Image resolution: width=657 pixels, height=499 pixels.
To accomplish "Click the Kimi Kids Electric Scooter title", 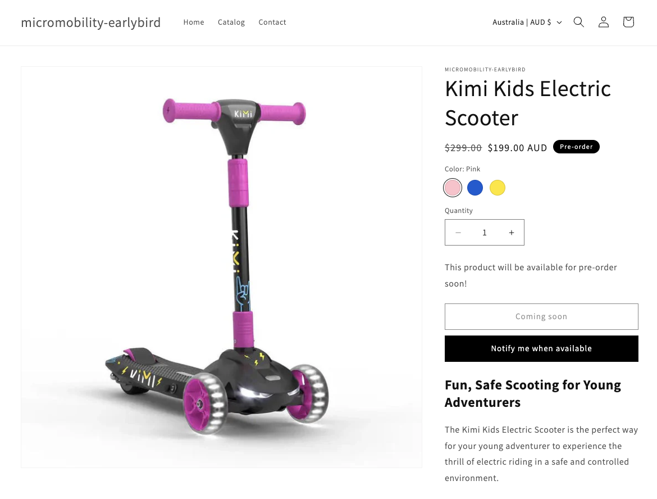I will coord(528,103).
